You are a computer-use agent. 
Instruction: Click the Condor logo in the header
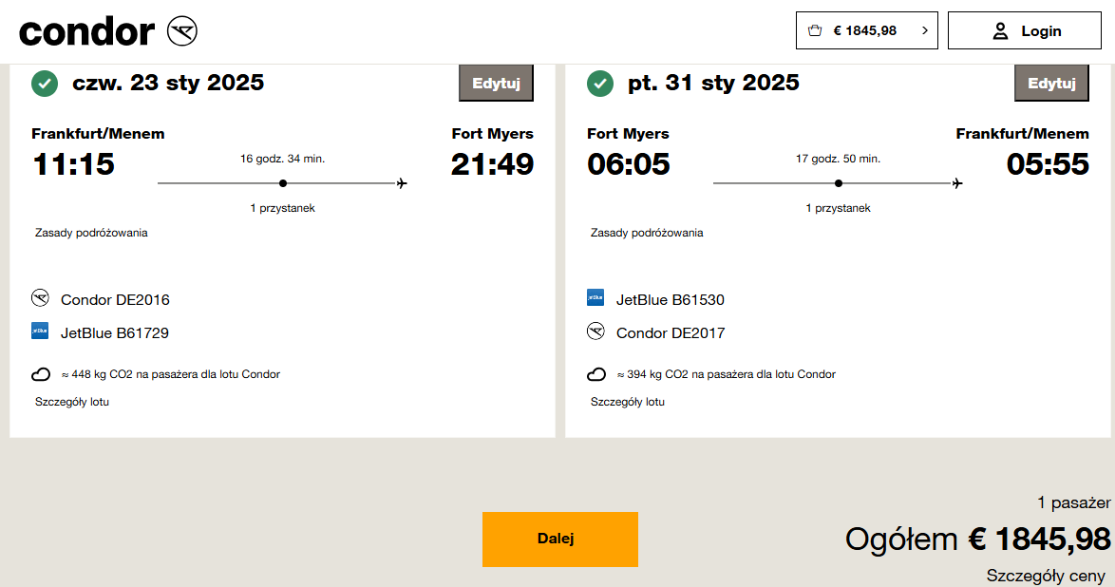tap(108, 31)
